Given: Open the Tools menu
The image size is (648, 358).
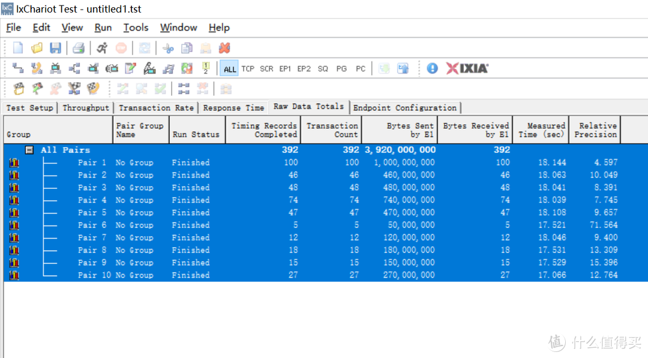Looking at the screenshot, I should [136, 28].
